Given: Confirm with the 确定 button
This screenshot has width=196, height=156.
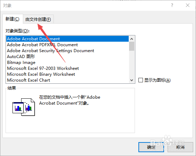Looking at the screenshot, I should (151, 147).
